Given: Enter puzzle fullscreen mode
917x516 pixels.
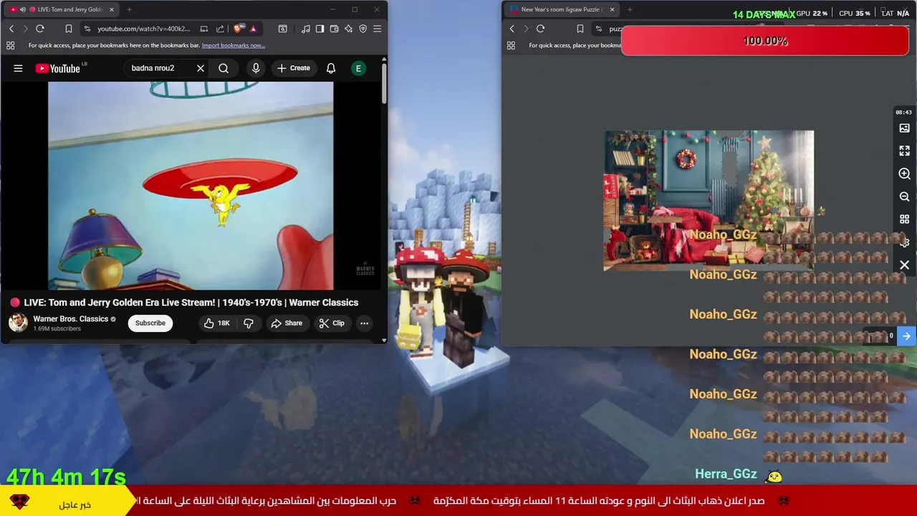Looking at the screenshot, I should tap(904, 151).
